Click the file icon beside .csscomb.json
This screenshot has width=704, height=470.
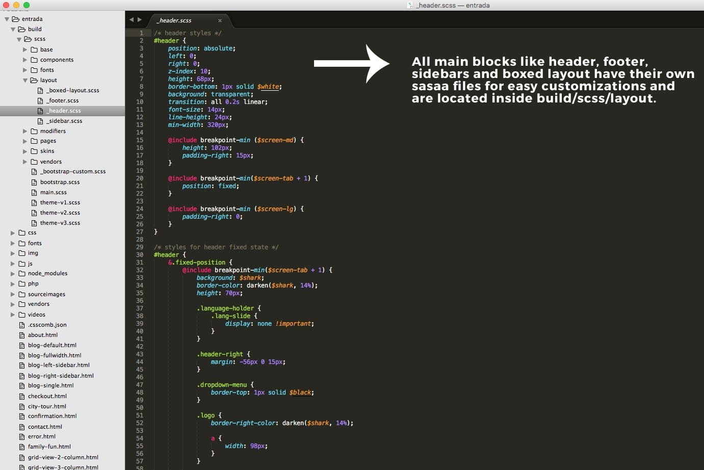[x=22, y=325]
